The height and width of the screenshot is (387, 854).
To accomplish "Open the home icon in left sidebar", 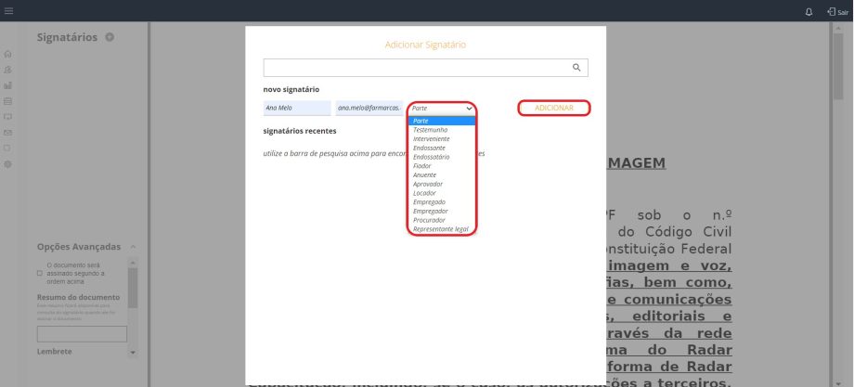I will [x=8, y=55].
